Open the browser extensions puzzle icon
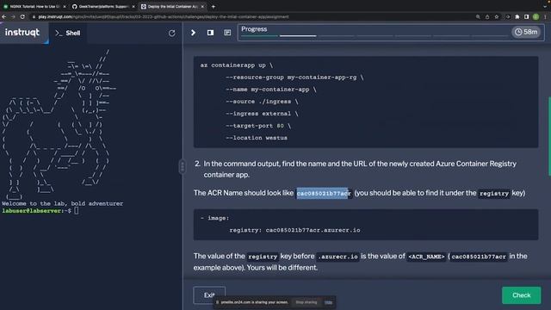Image resolution: width=551 pixels, height=310 pixels. (x=517, y=16)
